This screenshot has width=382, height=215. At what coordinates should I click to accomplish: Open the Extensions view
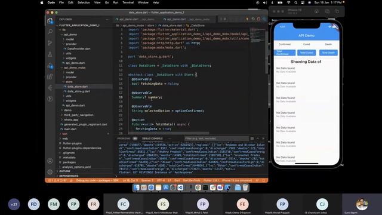50,77
